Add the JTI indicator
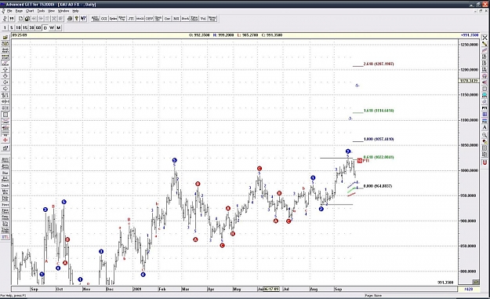Screen dimensions: 490x299 click(131, 19)
